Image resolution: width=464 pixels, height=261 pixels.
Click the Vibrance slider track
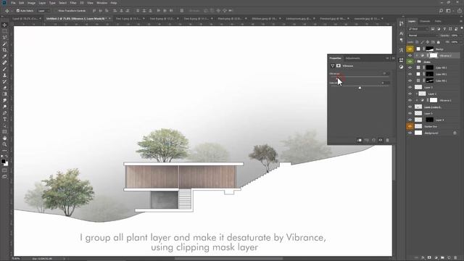tap(360, 77)
